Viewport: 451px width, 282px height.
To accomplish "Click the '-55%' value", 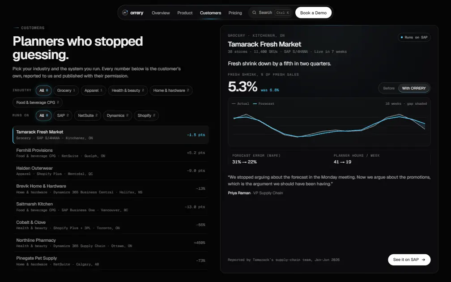I will coord(200,225).
